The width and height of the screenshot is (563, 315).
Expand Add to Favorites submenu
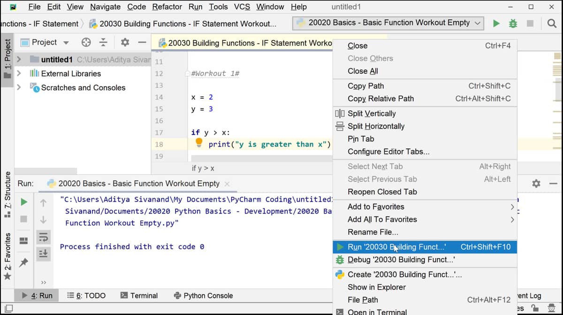(x=512, y=207)
